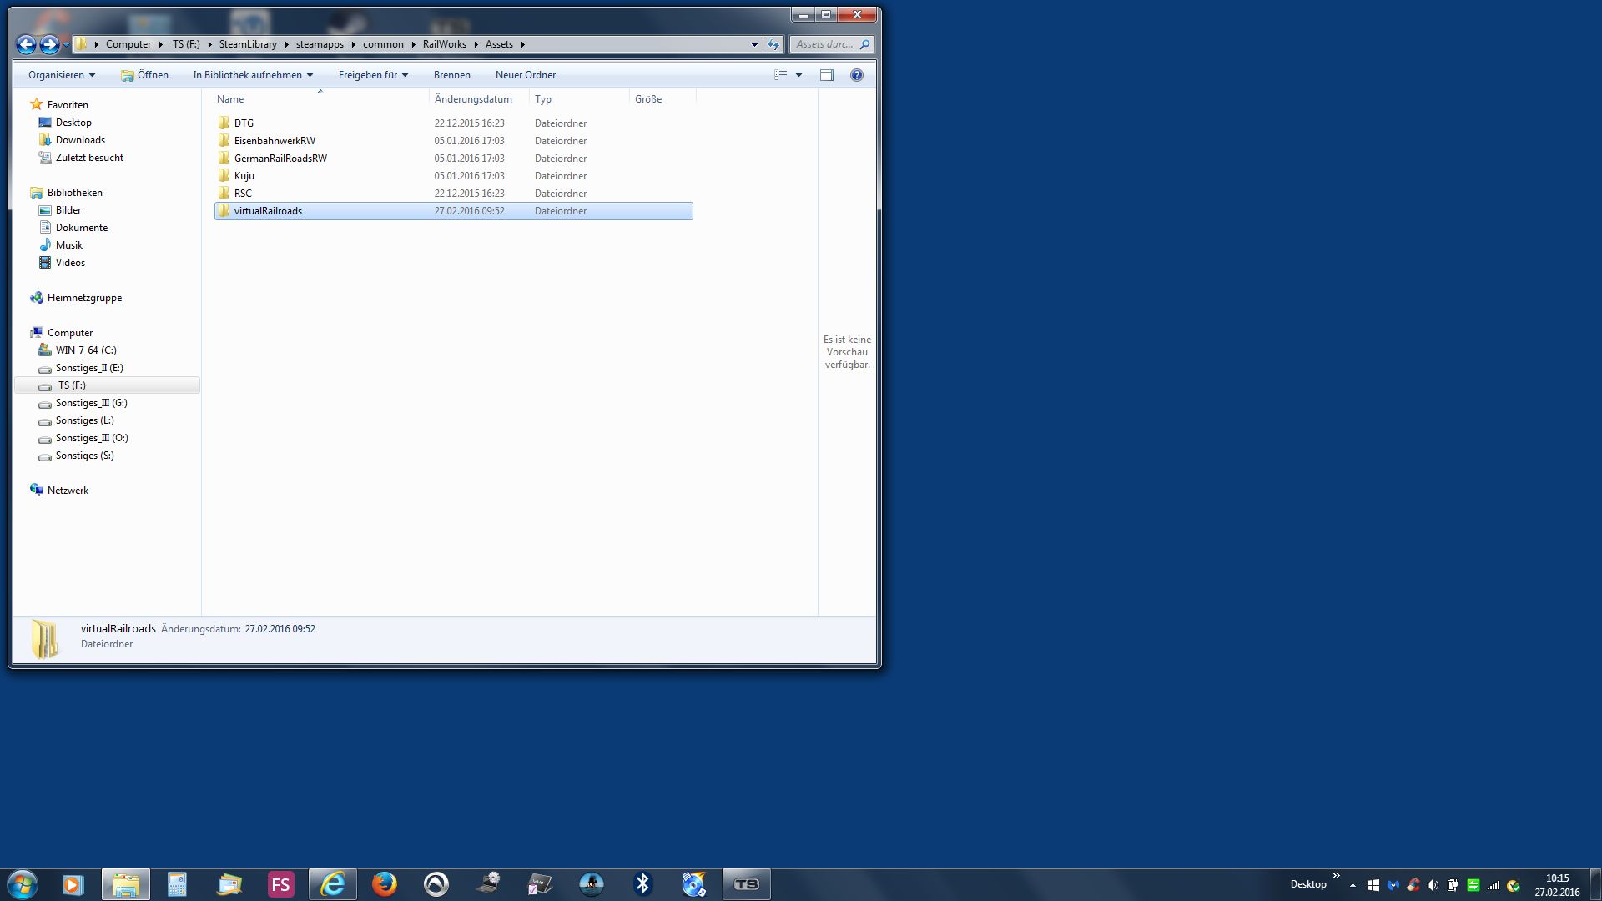Click the Forward navigation arrow button
Screen dimensions: 1602x901
49,44
